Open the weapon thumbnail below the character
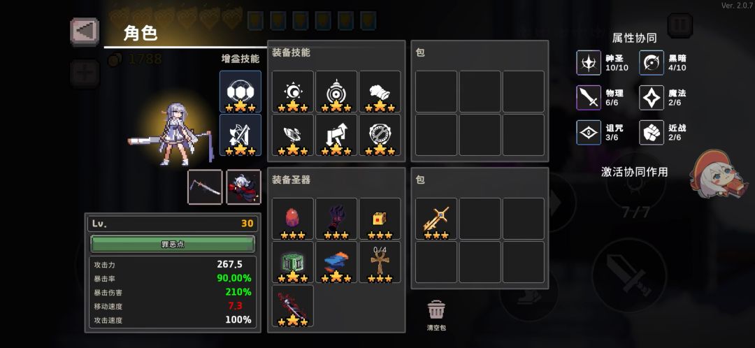Image resolution: width=755 pixels, height=348 pixels. coord(205,187)
